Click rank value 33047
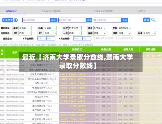The width and height of the screenshot is (162, 124). (x=73, y=79)
